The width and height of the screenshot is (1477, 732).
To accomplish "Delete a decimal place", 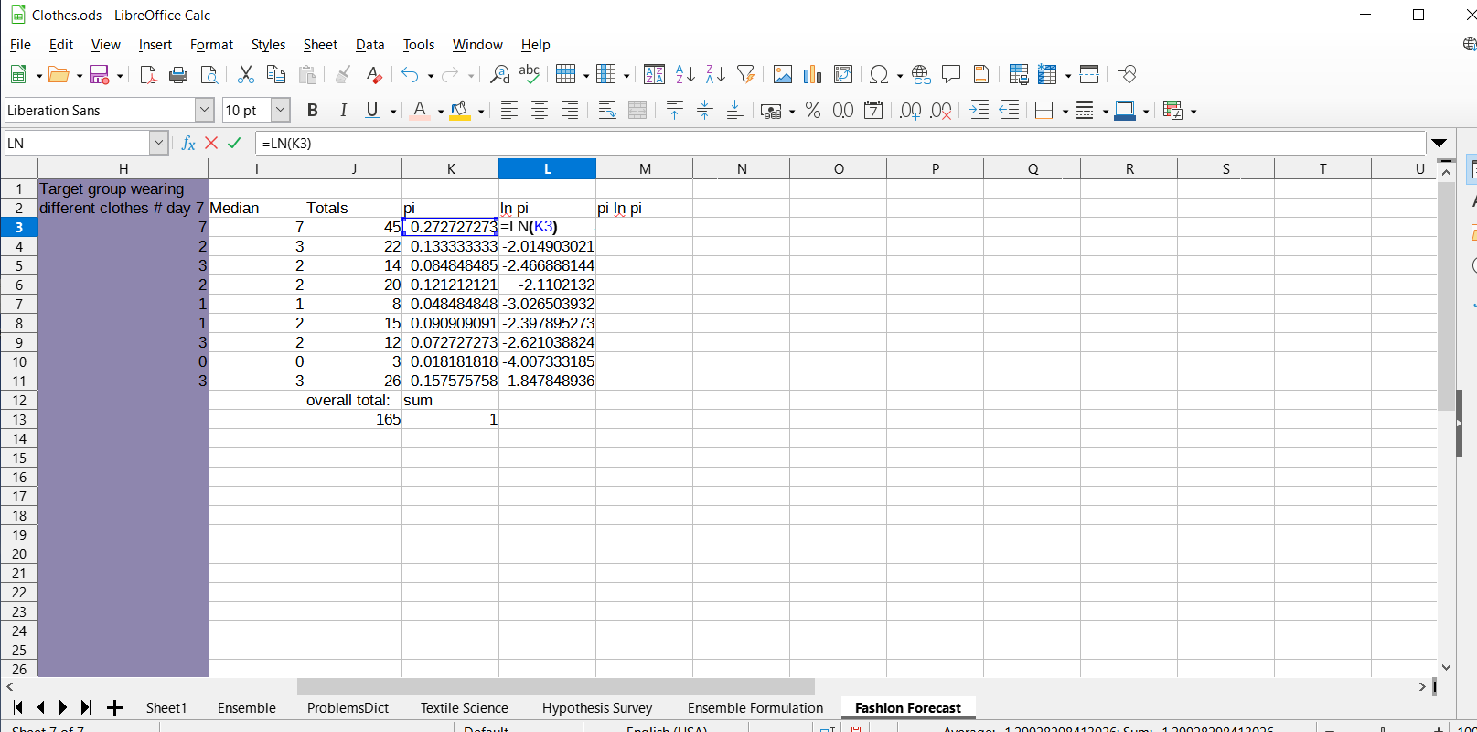I will point(941,111).
